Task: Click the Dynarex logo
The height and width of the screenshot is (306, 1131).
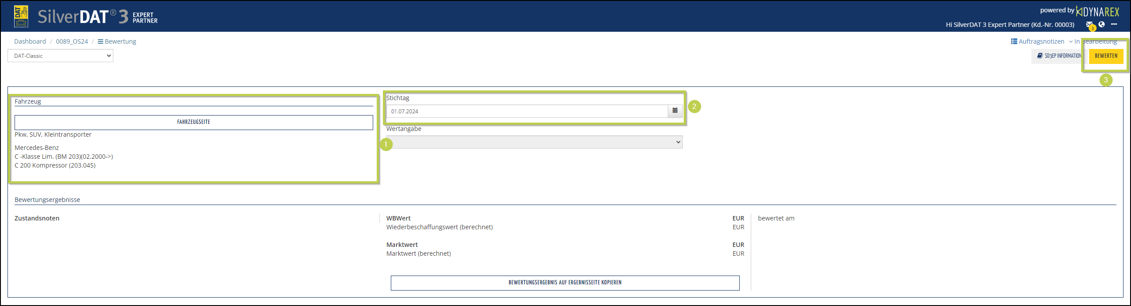Action: pos(1097,11)
